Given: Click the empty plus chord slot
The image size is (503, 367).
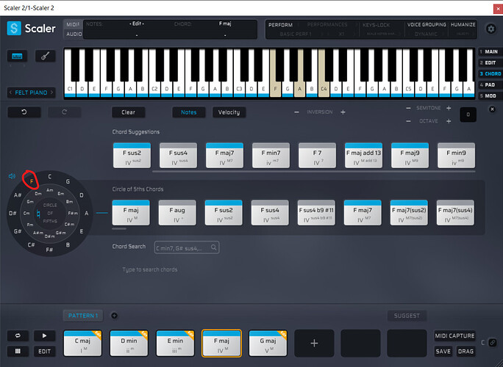Looking at the screenshot, I should pyautogui.click(x=314, y=344).
